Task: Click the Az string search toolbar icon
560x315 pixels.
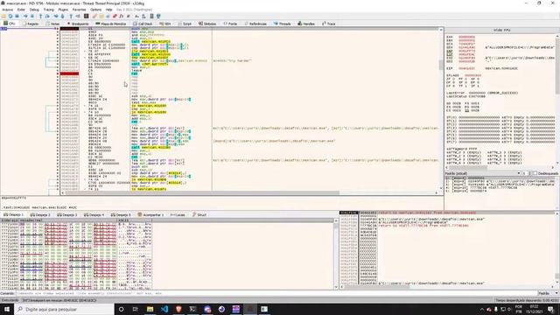Action: [x=136, y=16]
